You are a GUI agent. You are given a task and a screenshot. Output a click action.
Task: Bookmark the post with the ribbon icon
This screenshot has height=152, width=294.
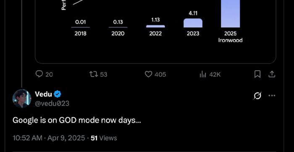[257, 74]
